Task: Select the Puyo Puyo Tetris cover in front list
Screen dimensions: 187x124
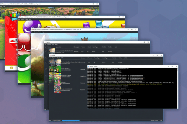Action: (57, 76)
